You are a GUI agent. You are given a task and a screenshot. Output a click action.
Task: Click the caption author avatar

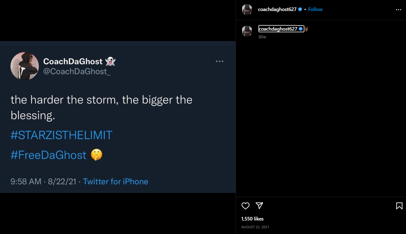click(247, 31)
